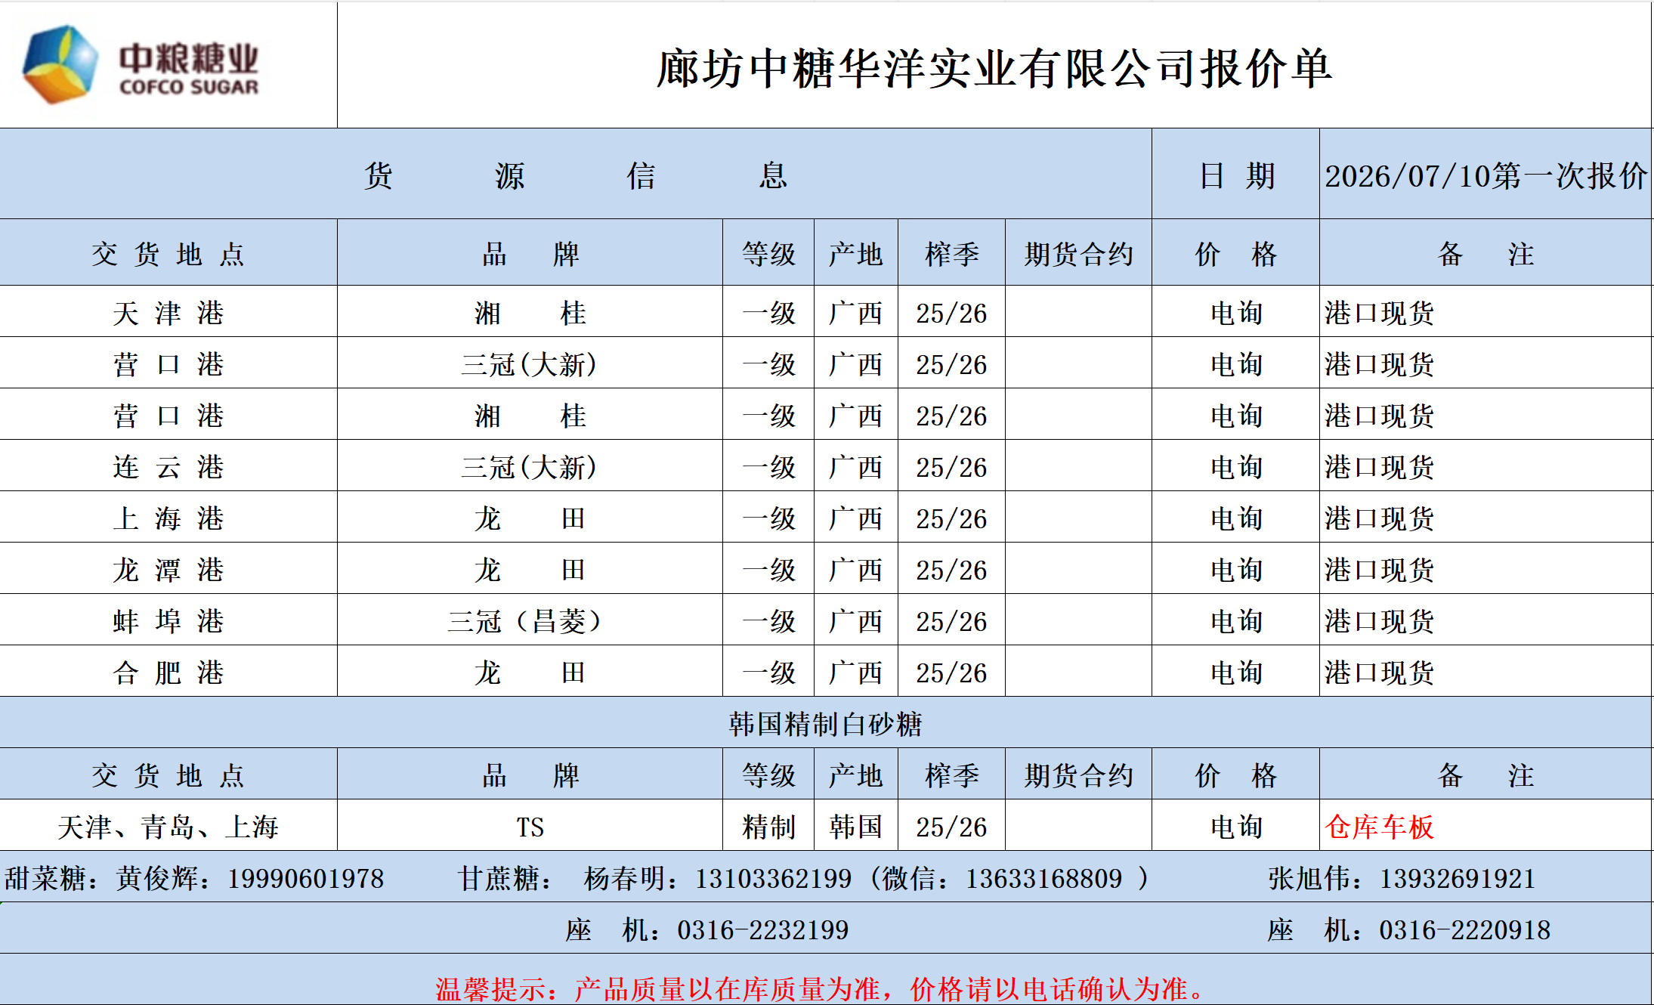Select 甜菜糖 contact 黄俊辉 19990601978
This screenshot has height=1005, width=1654.
194,878
